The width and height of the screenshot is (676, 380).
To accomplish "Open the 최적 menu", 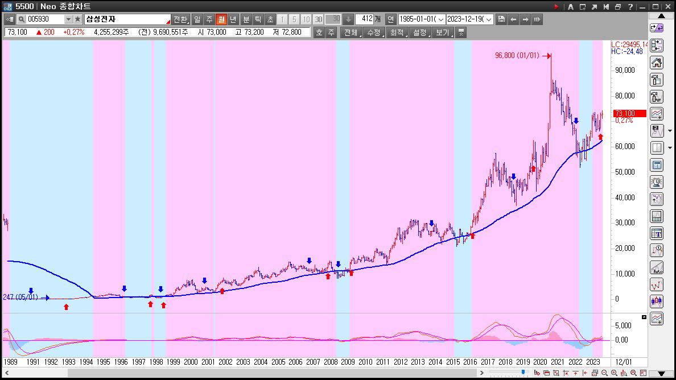I will click(397, 33).
